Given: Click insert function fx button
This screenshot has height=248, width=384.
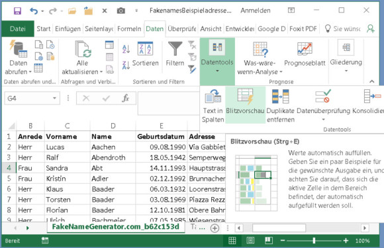Looking at the screenshot, I should 125,99.
